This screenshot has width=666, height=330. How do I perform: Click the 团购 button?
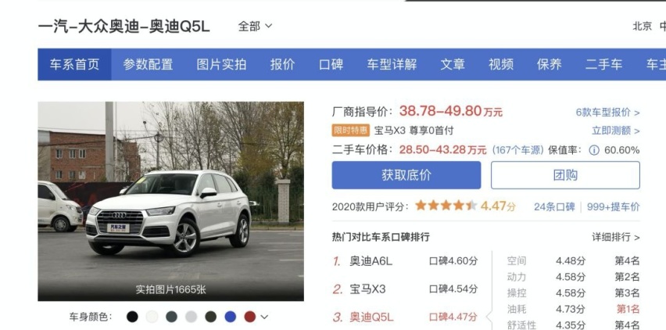pos(565,175)
